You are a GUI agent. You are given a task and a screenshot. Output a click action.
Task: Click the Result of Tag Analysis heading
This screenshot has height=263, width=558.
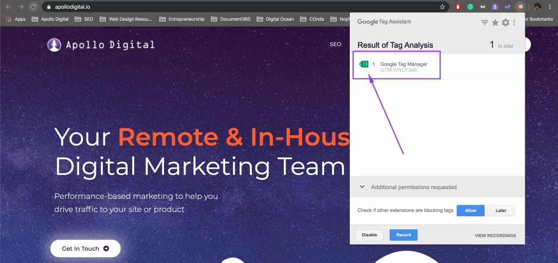coord(395,45)
